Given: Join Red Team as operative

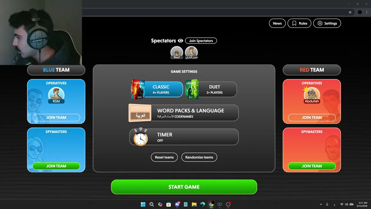Looking at the screenshot, I should click(x=312, y=118).
